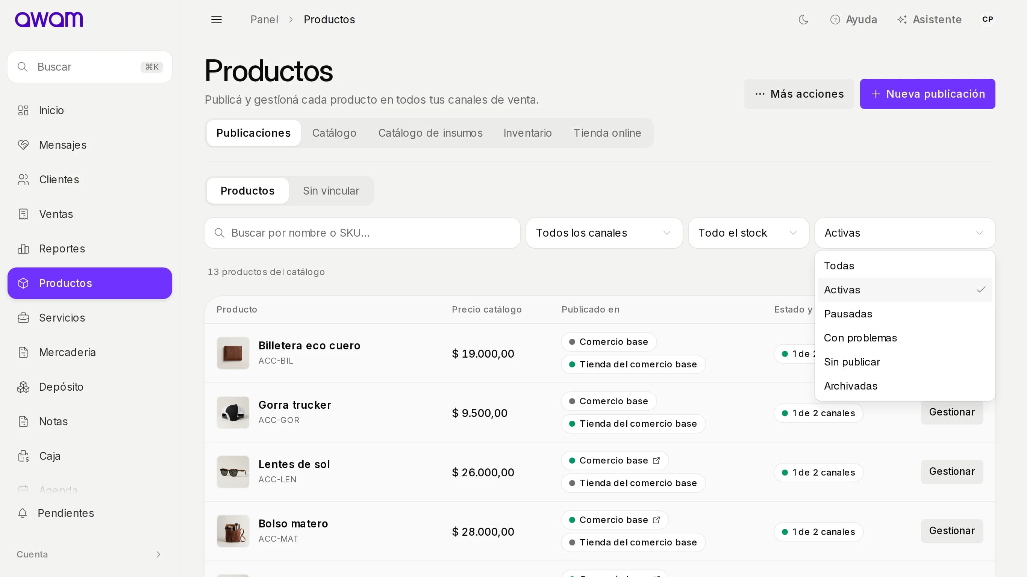Choose the checked Activas option
Viewport: 1027px width, 577px height.
pyautogui.click(x=904, y=290)
